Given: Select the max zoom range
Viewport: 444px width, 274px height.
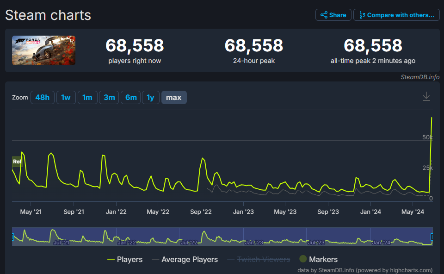Looking at the screenshot, I should point(174,98).
